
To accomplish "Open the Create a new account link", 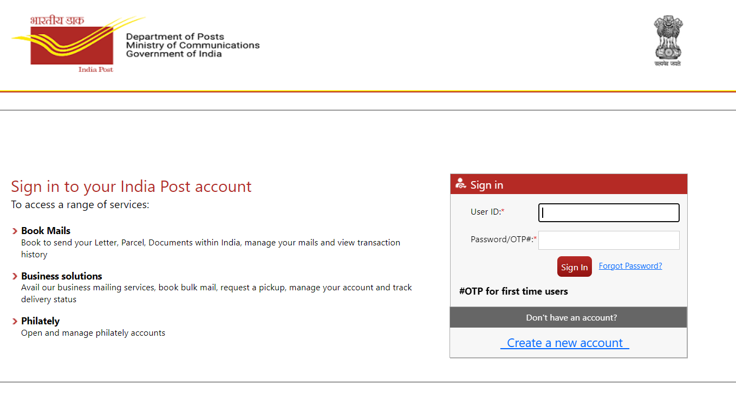I will (565, 343).
